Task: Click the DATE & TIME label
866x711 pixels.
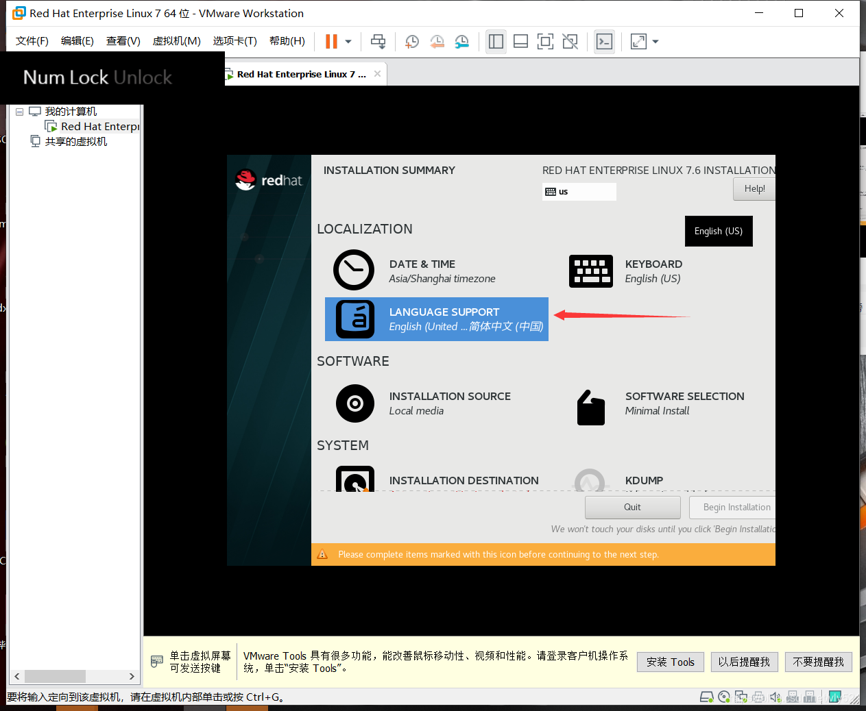Action: 422,264
